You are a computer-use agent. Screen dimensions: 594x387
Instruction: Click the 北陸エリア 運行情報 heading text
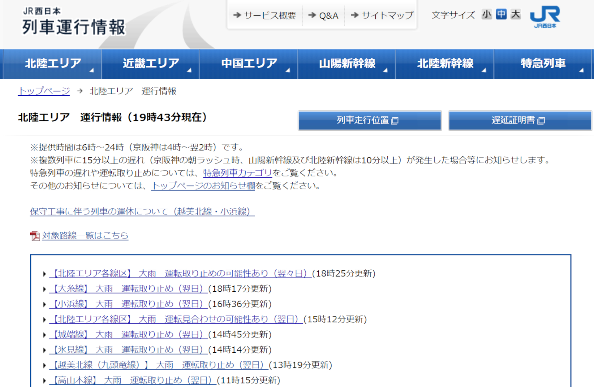click(113, 118)
